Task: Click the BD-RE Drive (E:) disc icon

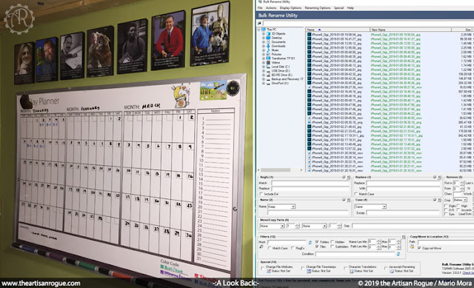Action: point(268,75)
